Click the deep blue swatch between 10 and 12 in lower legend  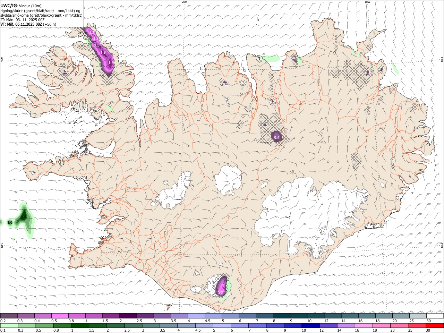(x=311, y=325)
